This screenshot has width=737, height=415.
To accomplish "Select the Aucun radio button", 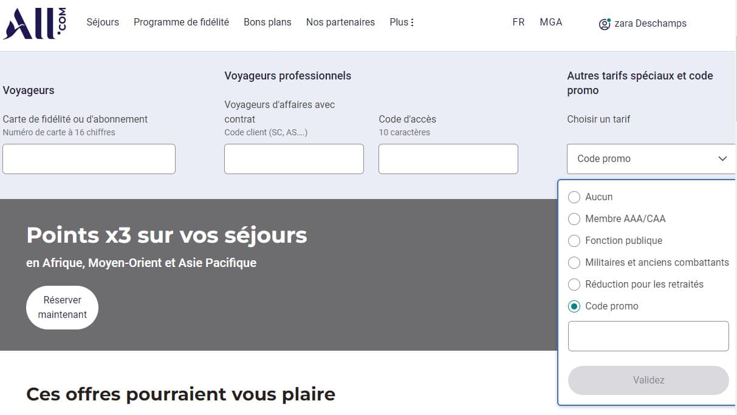I will pos(574,197).
